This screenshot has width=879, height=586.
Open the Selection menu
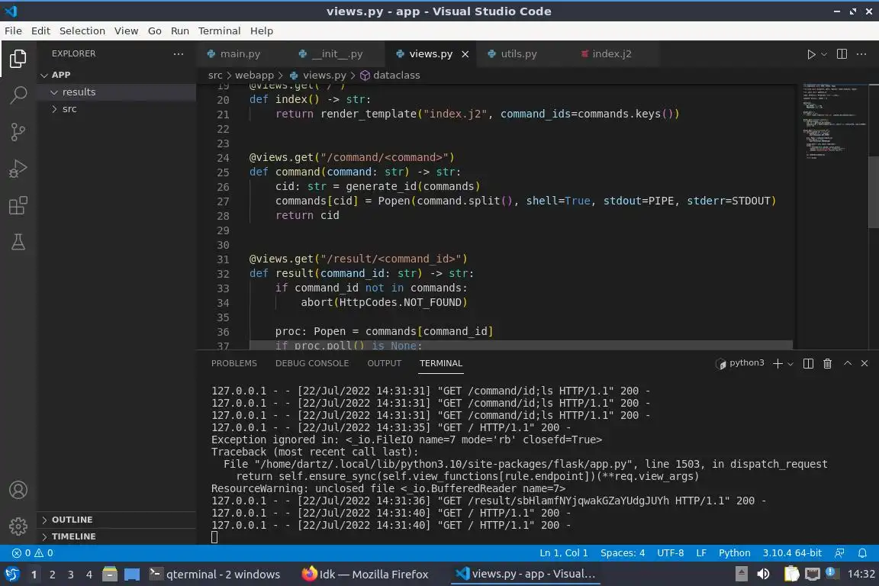(82, 31)
